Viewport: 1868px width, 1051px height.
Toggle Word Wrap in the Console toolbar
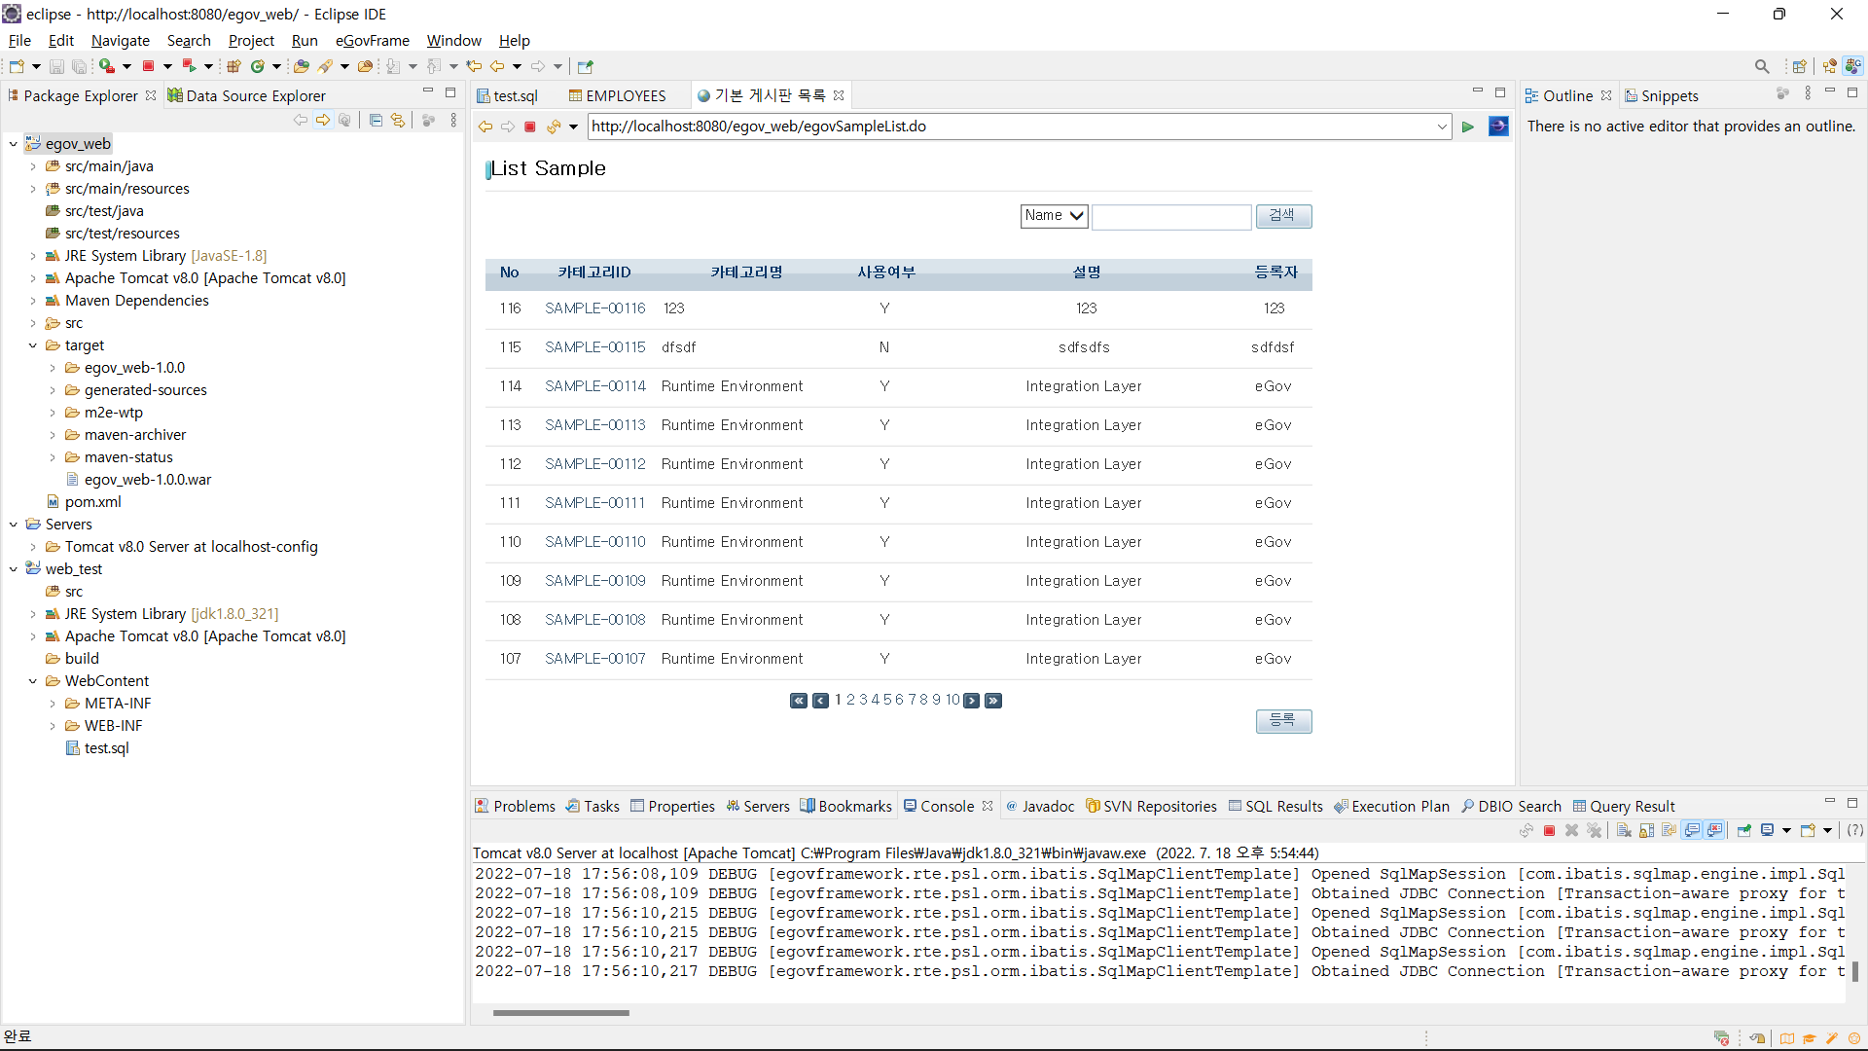[x=1669, y=830]
